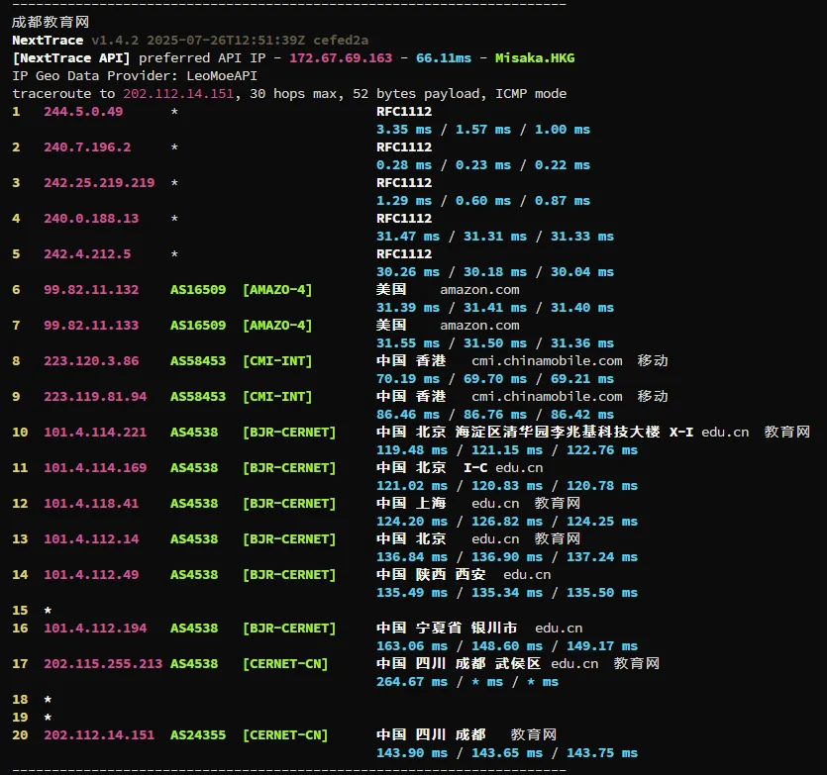Screen dimensions: 827x775
Task: Click the IP 99.82.11.132 on hop 6
Action: tap(91, 290)
